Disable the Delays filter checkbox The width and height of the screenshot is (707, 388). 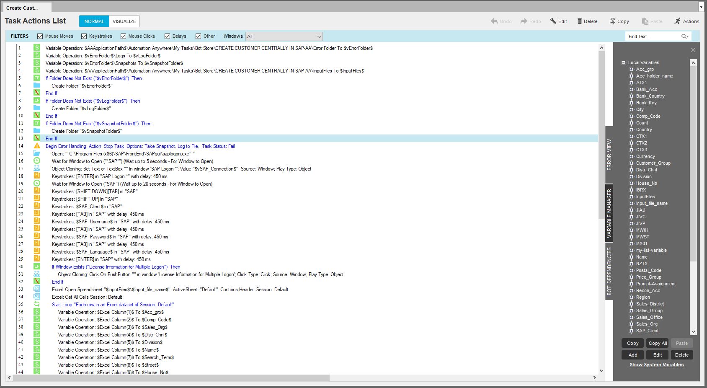[x=168, y=36]
